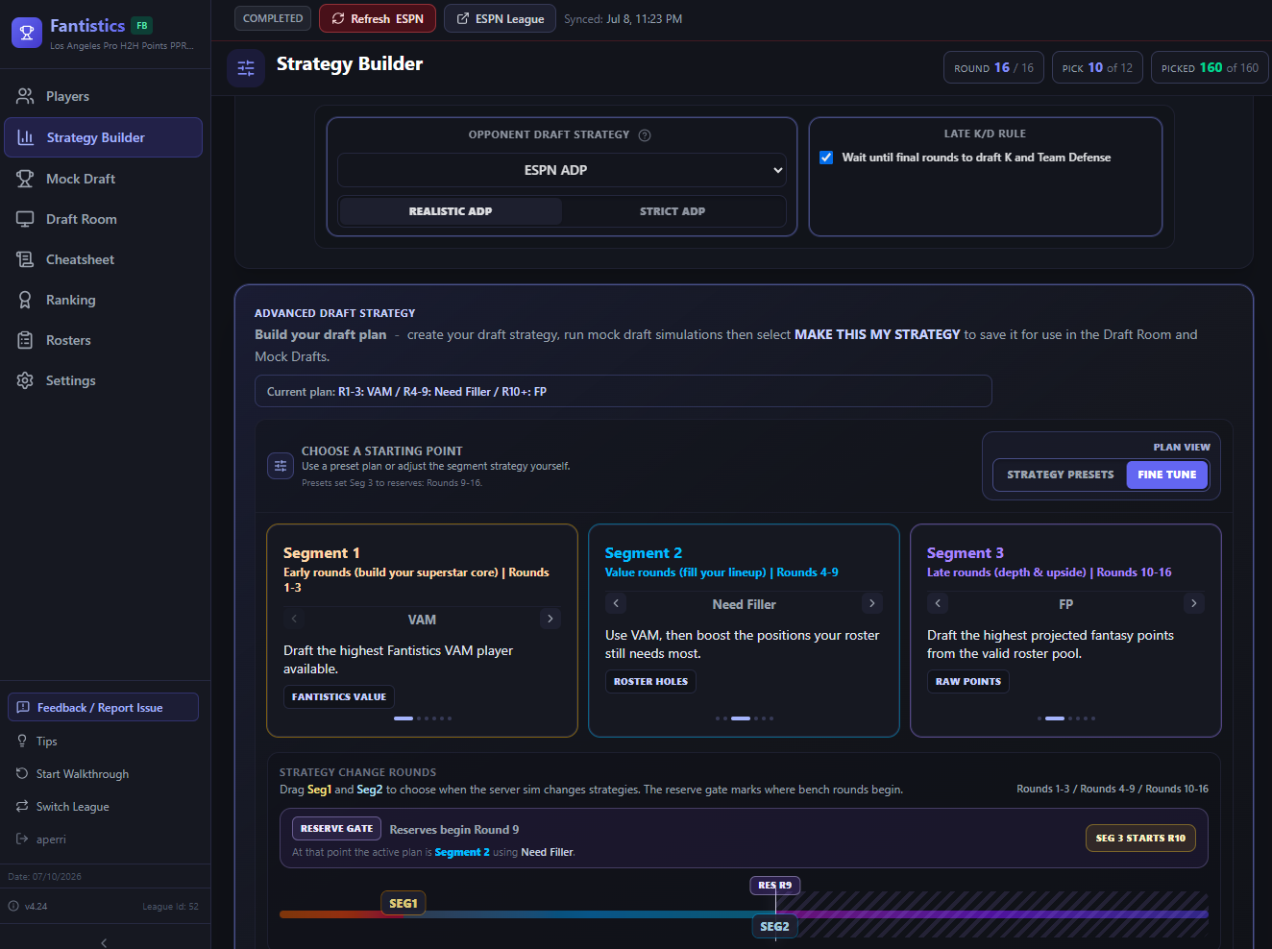Image resolution: width=1272 pixels, height=949 pixels.
Task: Click the refresh icon in Refresh ESPN button
Action: [x=338, y=18]
